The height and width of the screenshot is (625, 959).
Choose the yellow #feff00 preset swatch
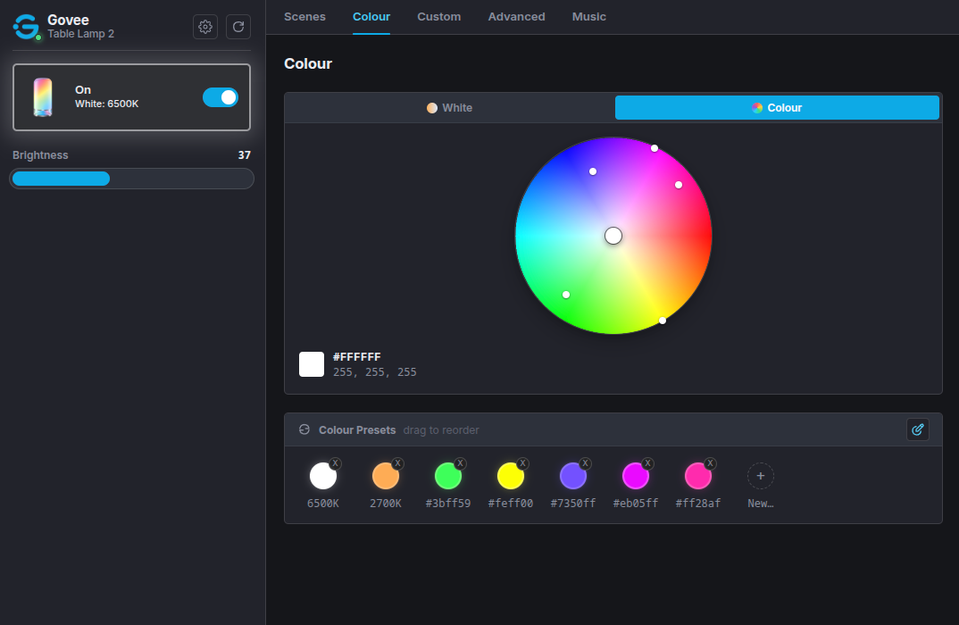tap(510, 476)
